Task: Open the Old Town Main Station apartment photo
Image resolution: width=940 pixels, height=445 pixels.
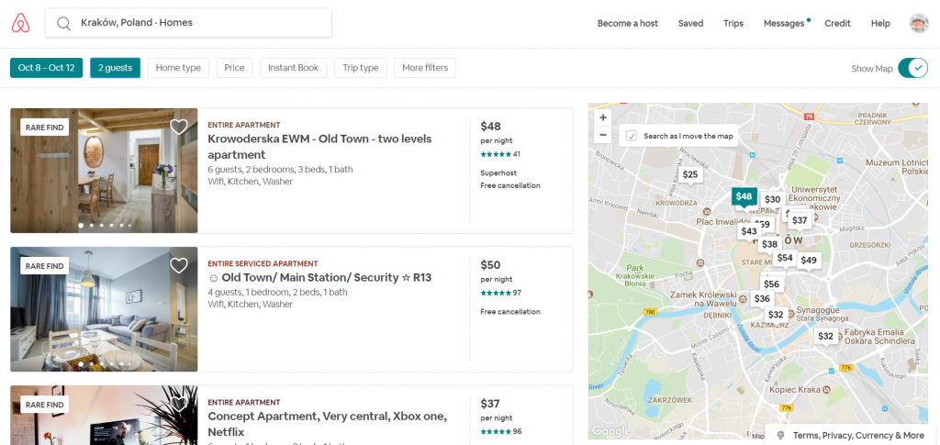Action: (104, 309)
